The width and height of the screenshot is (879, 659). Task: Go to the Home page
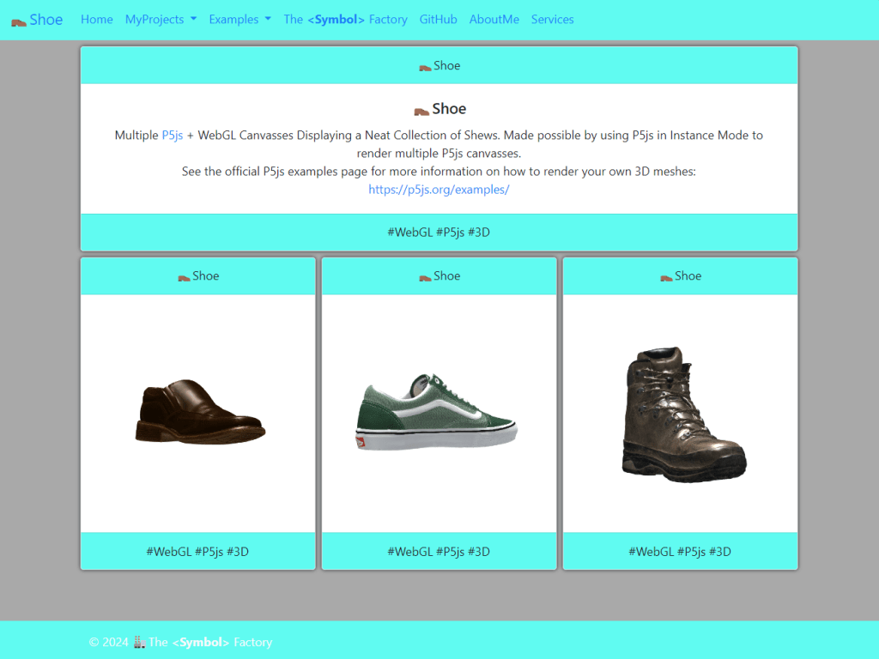[x=96, y=20]
